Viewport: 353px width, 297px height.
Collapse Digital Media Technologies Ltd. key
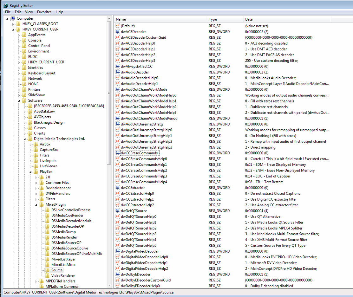pyautogui.click(x=25, y=139)
